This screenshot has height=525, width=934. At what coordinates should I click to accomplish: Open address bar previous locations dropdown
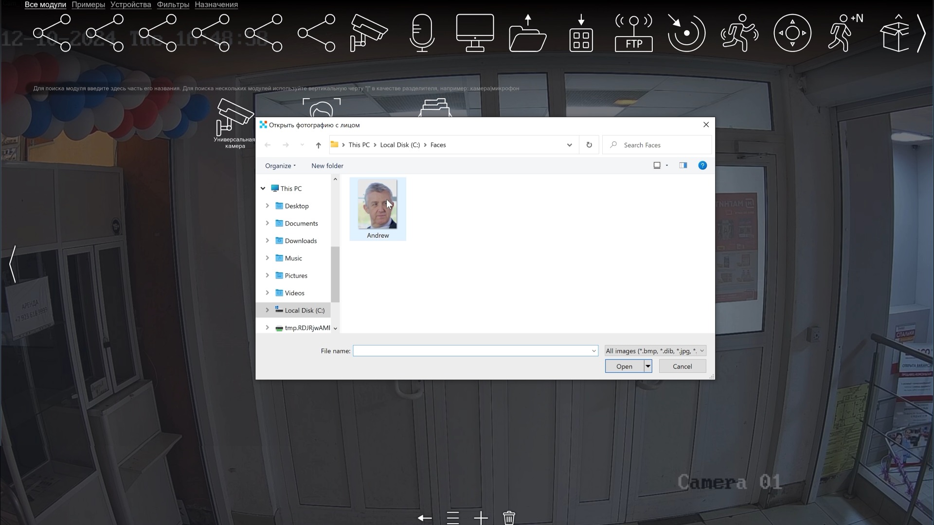[569, 145]
